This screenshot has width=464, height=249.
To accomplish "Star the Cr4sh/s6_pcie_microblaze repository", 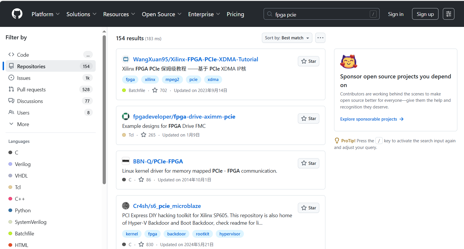I will (x=309, y=208).
